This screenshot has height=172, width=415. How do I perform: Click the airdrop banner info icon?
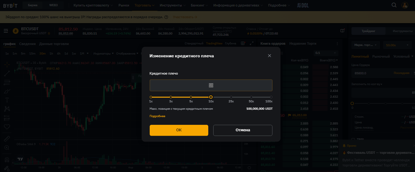tap(166, 17)
